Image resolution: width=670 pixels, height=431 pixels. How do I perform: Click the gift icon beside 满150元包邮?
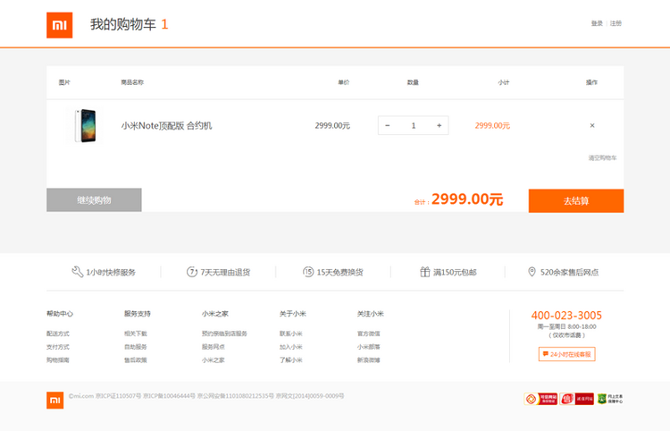tap(424, 272)
